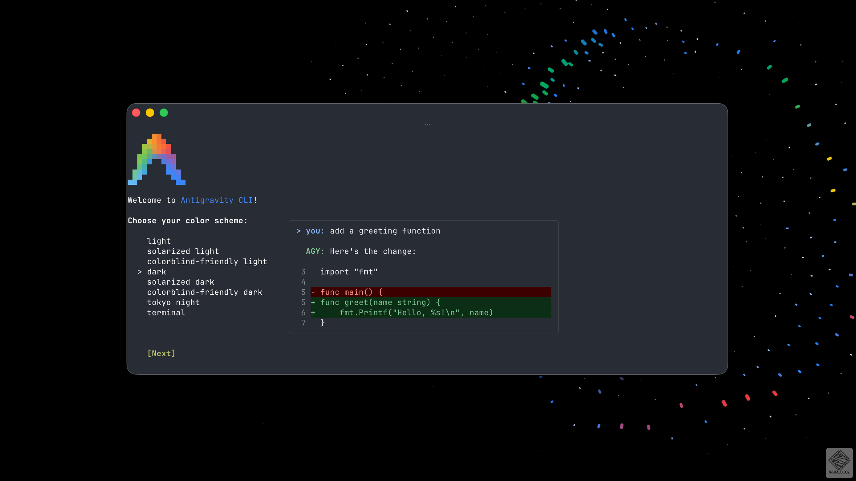The width and height of the screenshot is (856, 481).
Task: Click the 'AGY: Here's the change:' reply
Action: point(361,251)
